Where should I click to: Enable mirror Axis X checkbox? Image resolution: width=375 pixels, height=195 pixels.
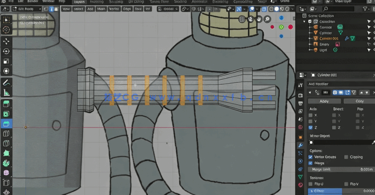311,115
